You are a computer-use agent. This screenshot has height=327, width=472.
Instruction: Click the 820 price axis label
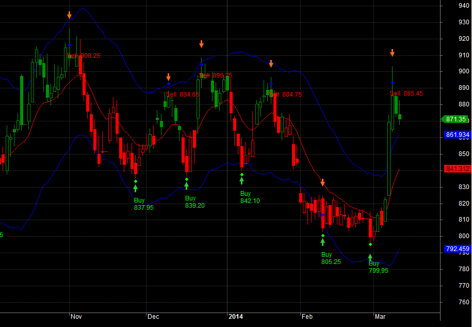click(464, 204)
